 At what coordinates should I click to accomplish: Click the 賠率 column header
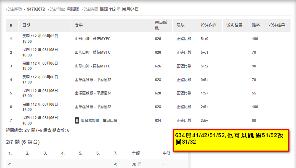pyautogui.click(x=256, y=25)
